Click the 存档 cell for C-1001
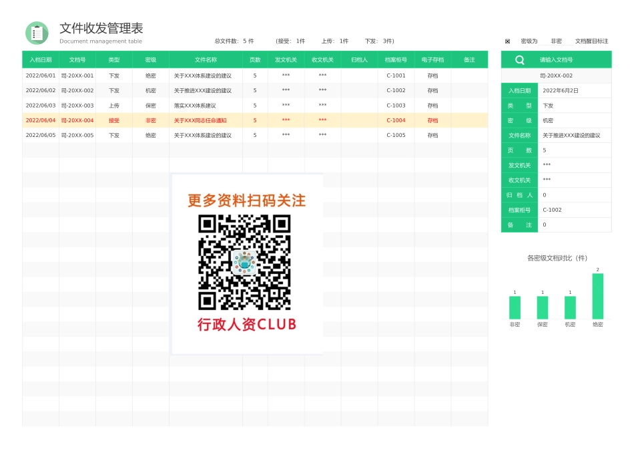This screenshot has height=449, width=634. coord(432,76)
